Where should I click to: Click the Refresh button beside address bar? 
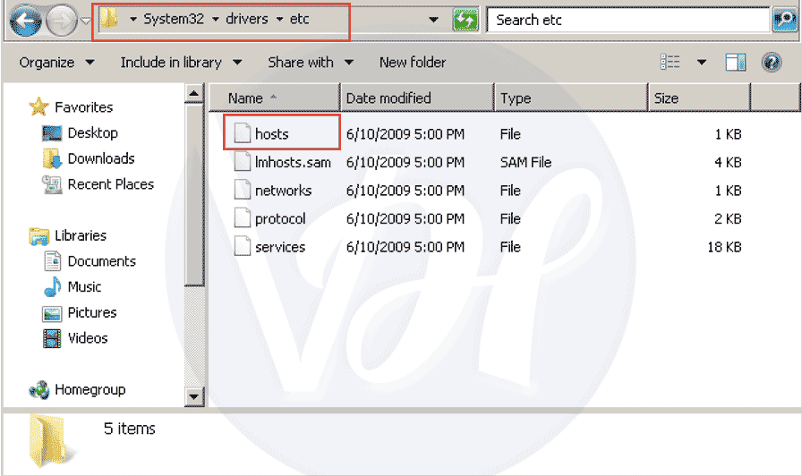465,20
